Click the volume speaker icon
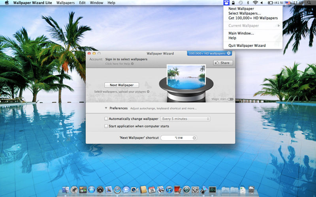This screenshot has height=197, width=316. pyautogui.click(x=262, y=3)
